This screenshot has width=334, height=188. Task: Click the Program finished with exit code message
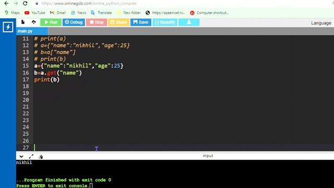click(x=64, y=180)
